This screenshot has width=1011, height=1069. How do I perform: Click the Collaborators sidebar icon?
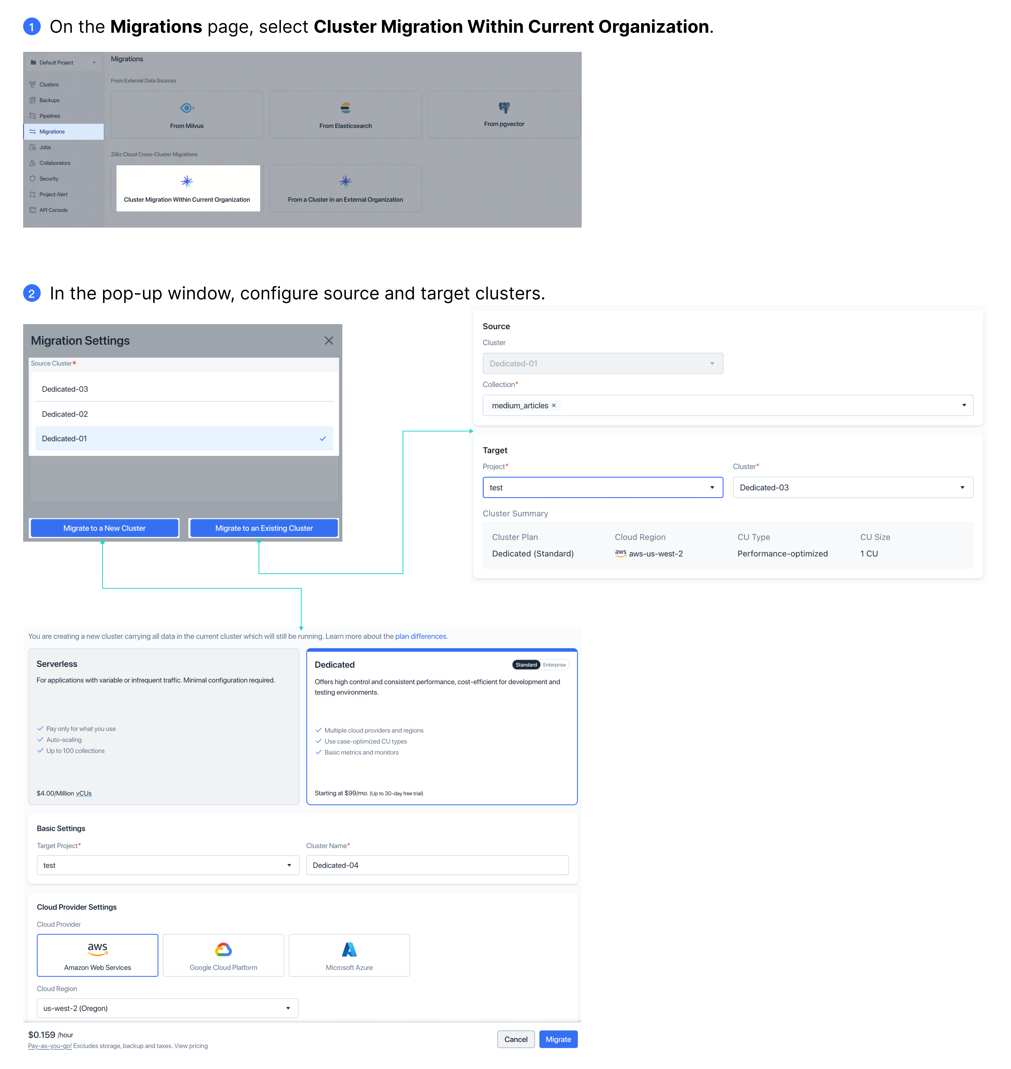(32, 163)
